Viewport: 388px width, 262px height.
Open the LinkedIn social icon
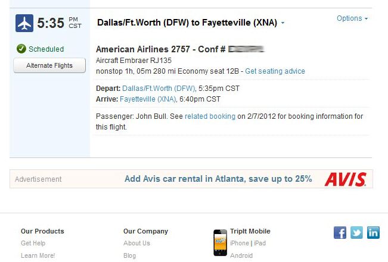[373, 232]
